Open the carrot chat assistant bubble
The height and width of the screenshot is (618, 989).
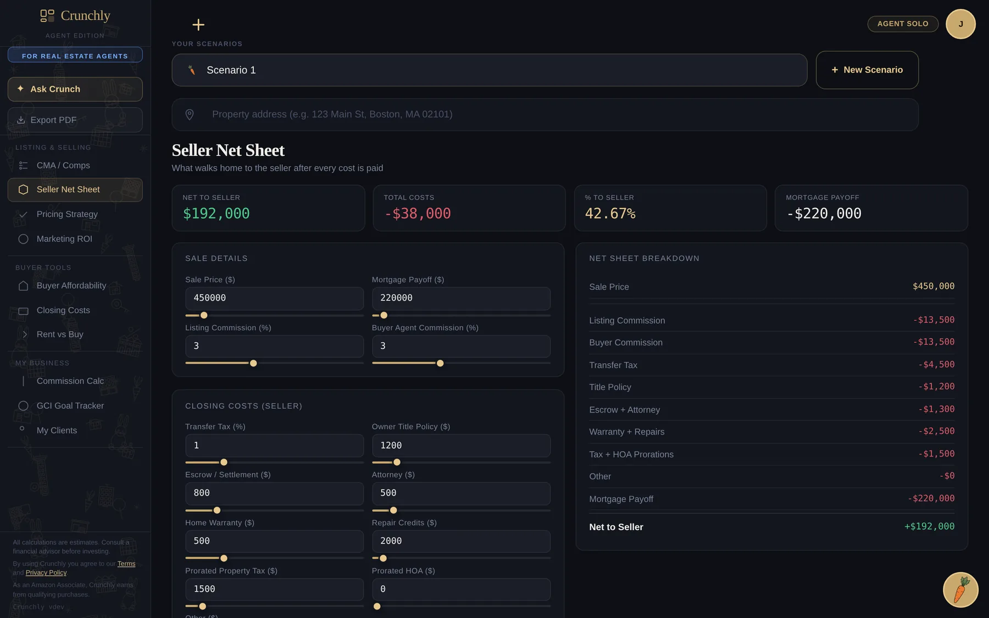tap(960, 590)
